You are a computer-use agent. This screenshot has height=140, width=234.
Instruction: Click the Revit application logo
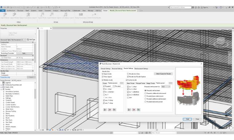(x=2, y=7)
